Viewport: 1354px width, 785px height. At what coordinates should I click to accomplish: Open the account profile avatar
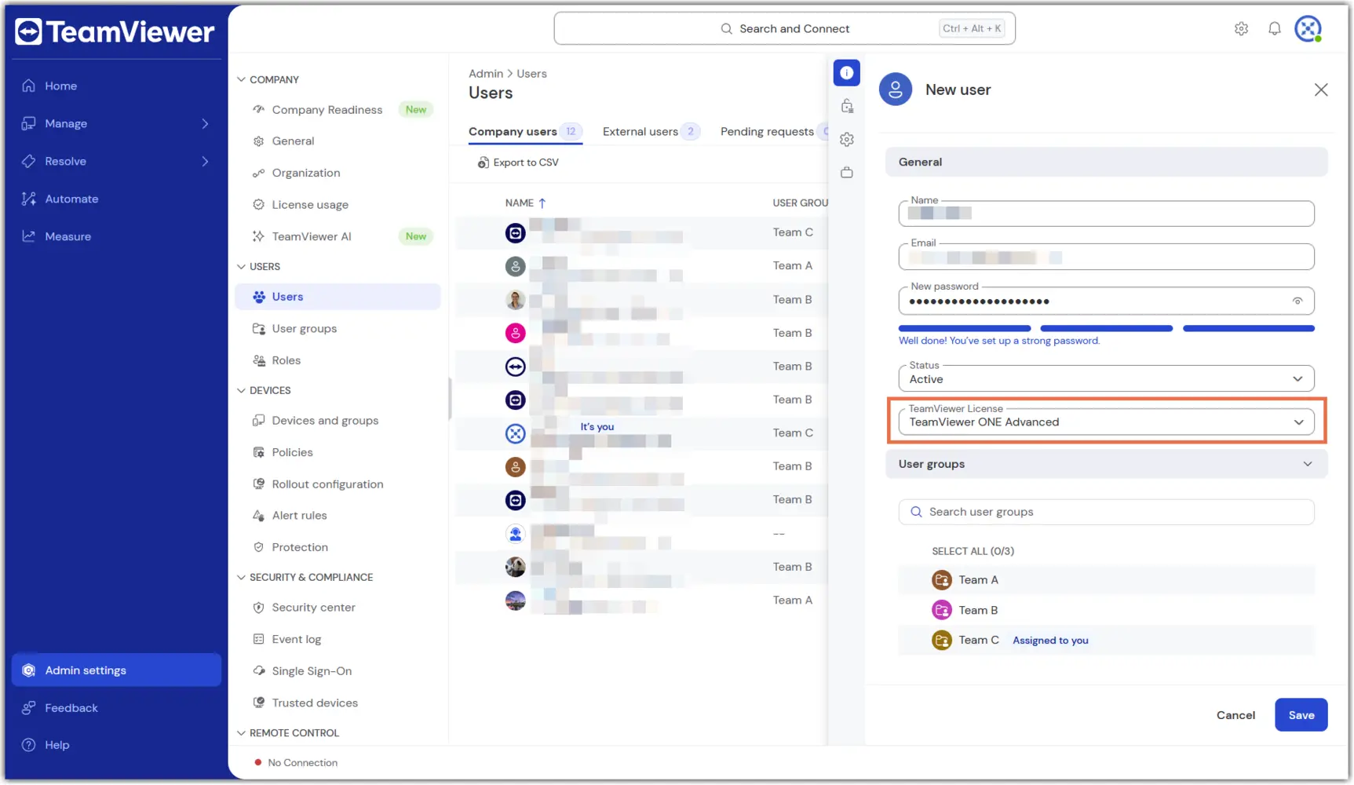(1308, 29)
